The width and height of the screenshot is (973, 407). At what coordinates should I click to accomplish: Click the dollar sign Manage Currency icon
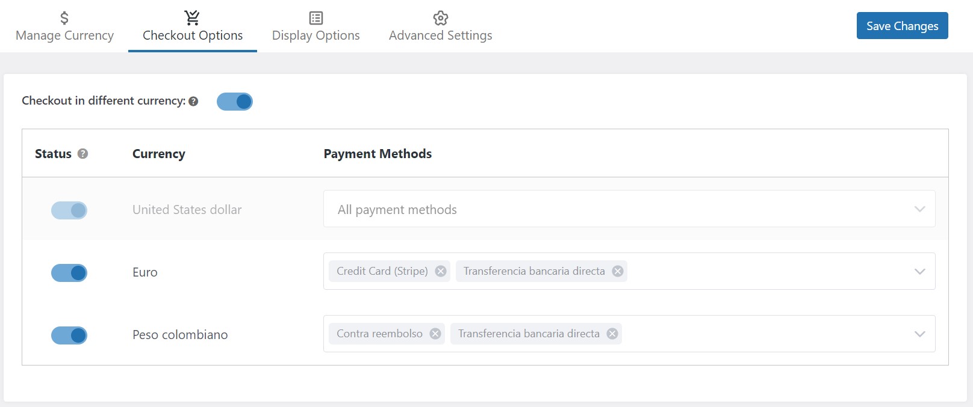coord(64,18)
